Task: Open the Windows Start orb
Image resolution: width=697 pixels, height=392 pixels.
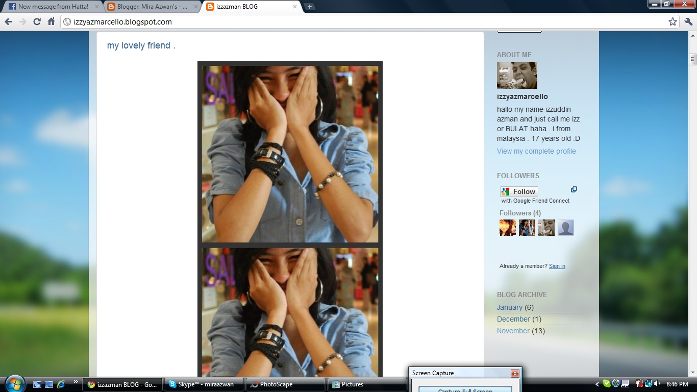Action: pos(14,384)
